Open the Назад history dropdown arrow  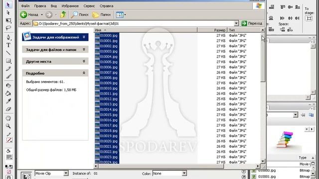42,14
